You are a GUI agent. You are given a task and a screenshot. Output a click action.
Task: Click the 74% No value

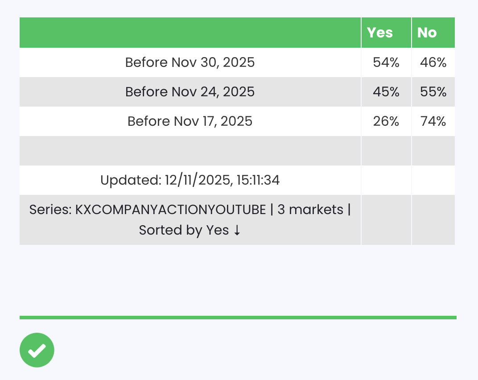point(433,121)
